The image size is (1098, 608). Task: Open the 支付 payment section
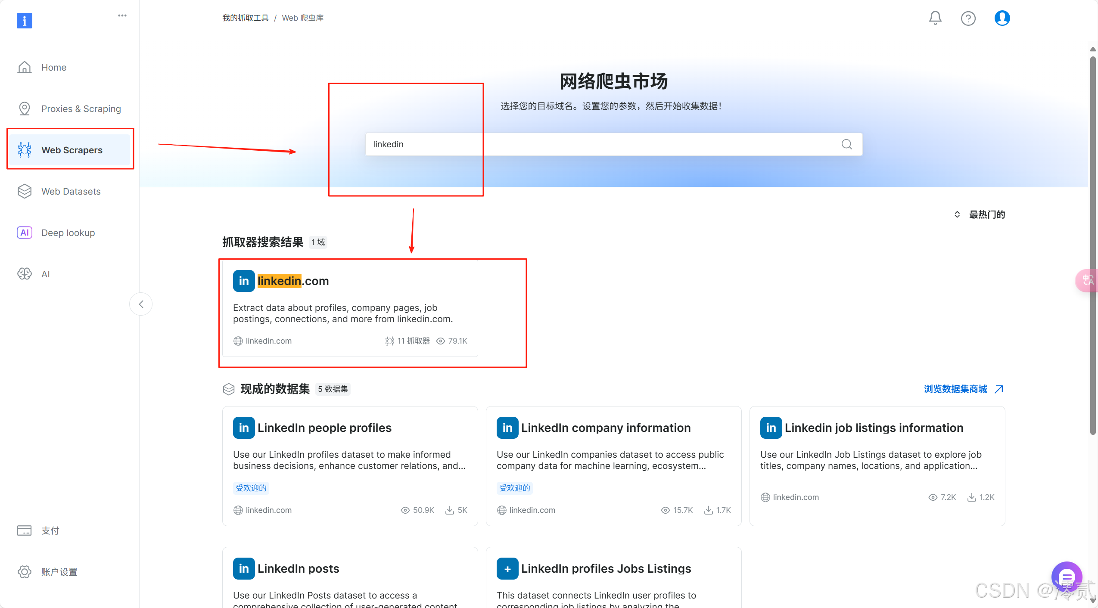pyautogui.click(x=50, y=530)
